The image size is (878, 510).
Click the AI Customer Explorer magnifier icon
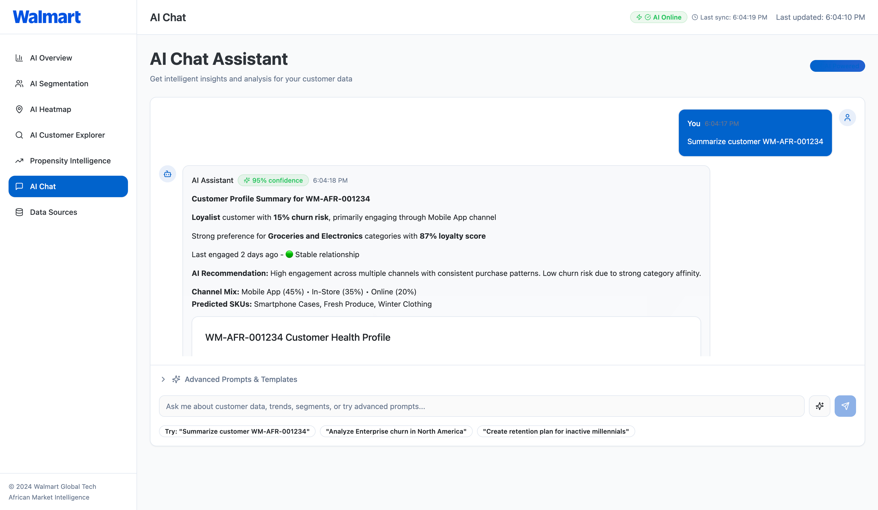click(x=19, y=135)
